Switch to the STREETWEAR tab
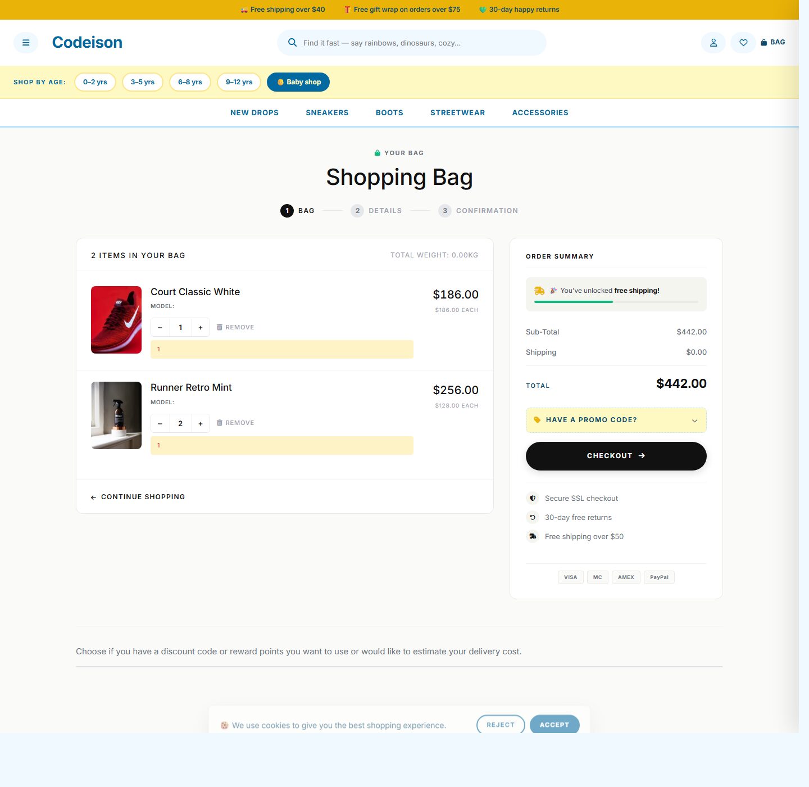The width and height of the screenshot is (809, 787). tap(457, 112)
